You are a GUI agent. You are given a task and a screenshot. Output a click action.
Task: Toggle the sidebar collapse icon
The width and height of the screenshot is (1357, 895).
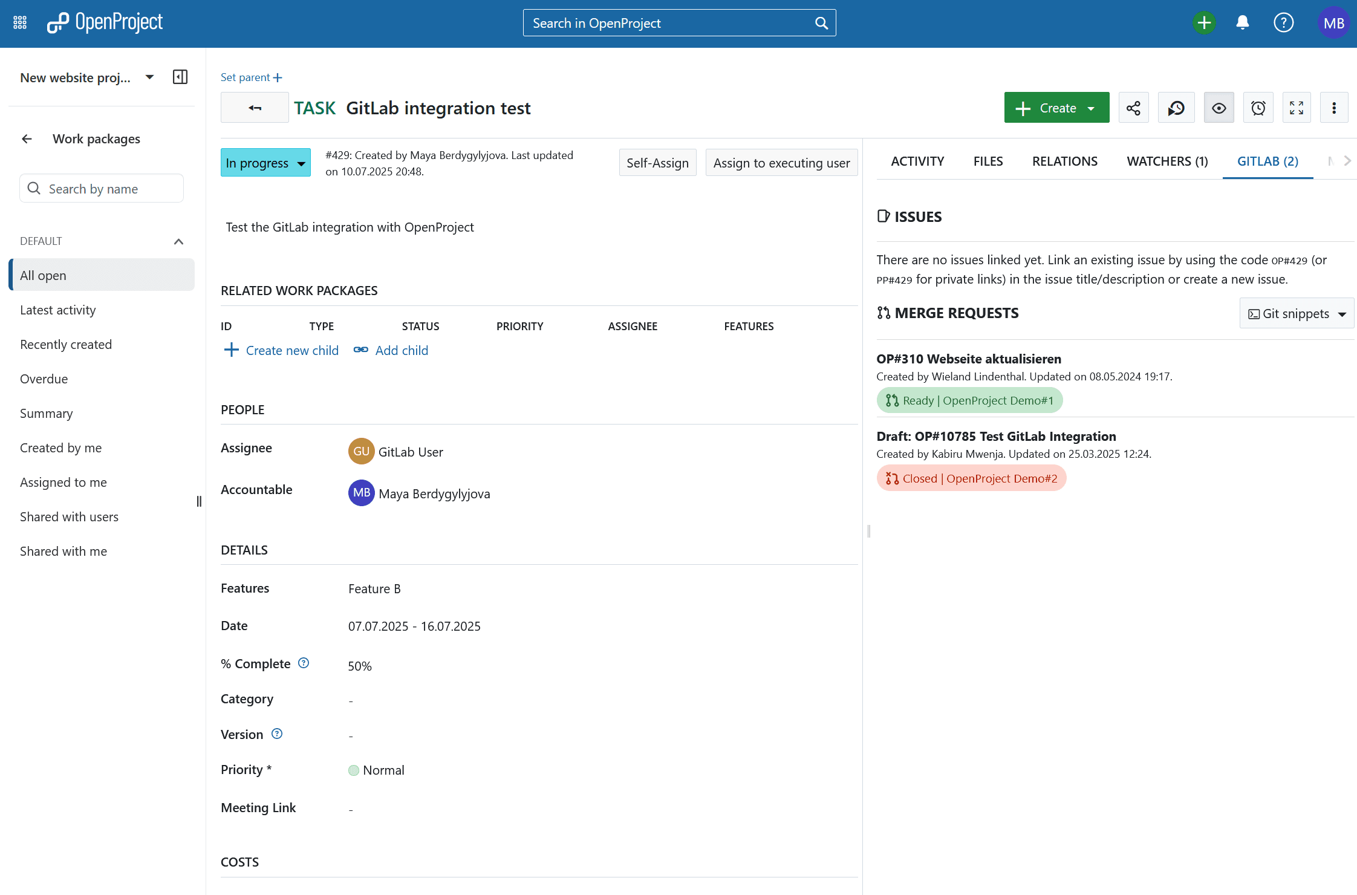[x=180, y=77]
